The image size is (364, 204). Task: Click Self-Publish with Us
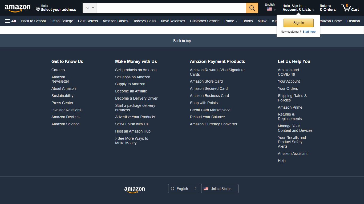(132, 124)
